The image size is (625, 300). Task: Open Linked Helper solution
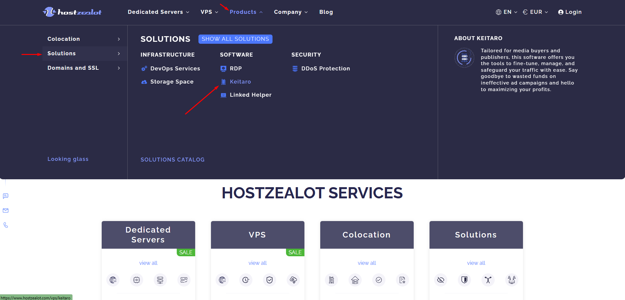click(x=250, y=95)
